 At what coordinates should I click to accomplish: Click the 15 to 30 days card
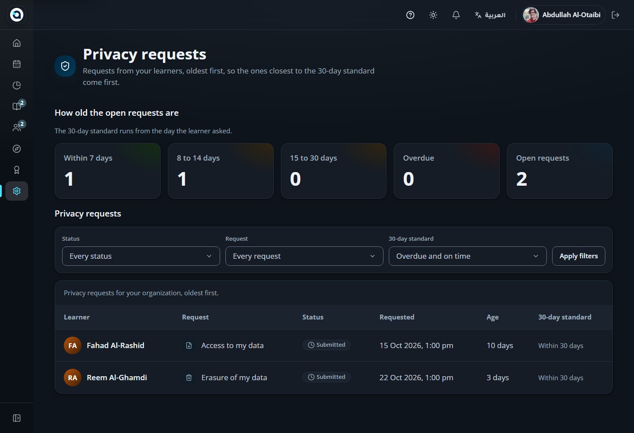[x=334, y=171]
